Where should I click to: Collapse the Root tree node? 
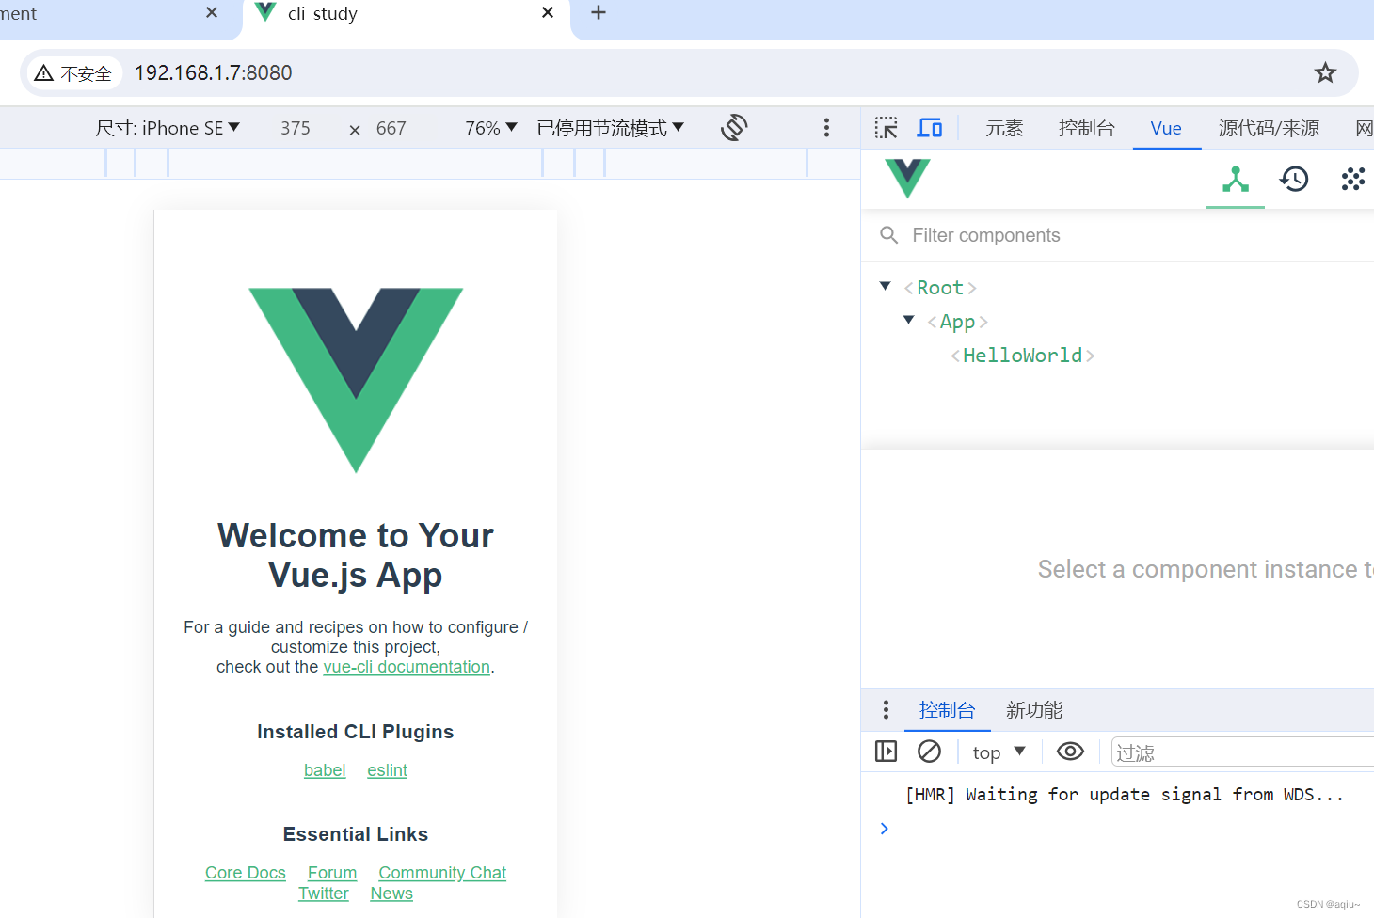tap(885, 286)
